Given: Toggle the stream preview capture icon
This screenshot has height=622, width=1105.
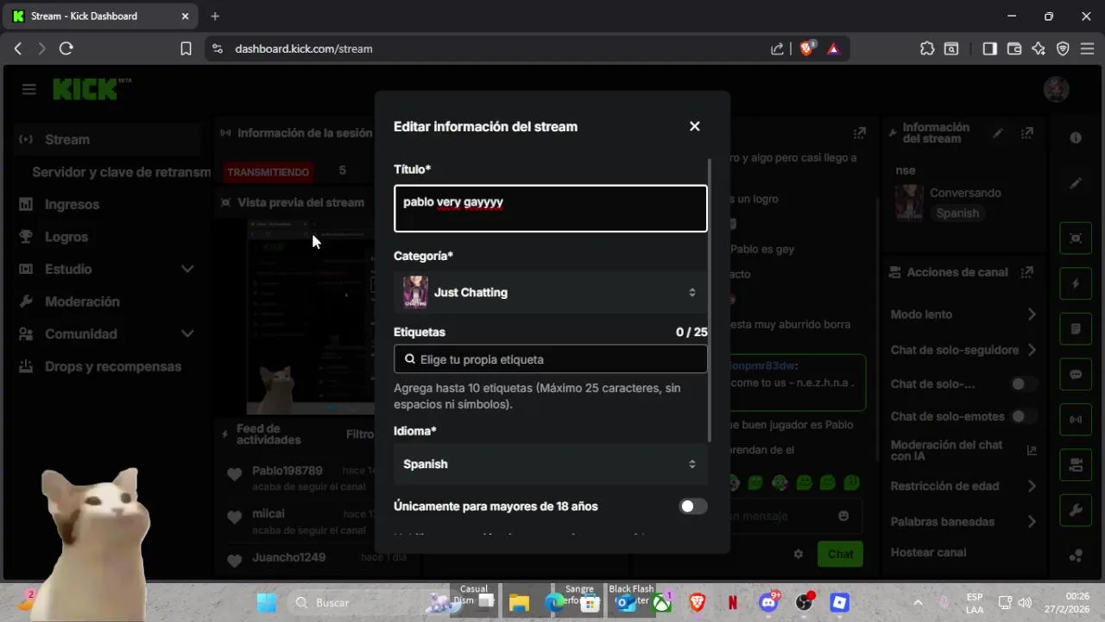Looking at the screenshot, I should coord(1076,238).
